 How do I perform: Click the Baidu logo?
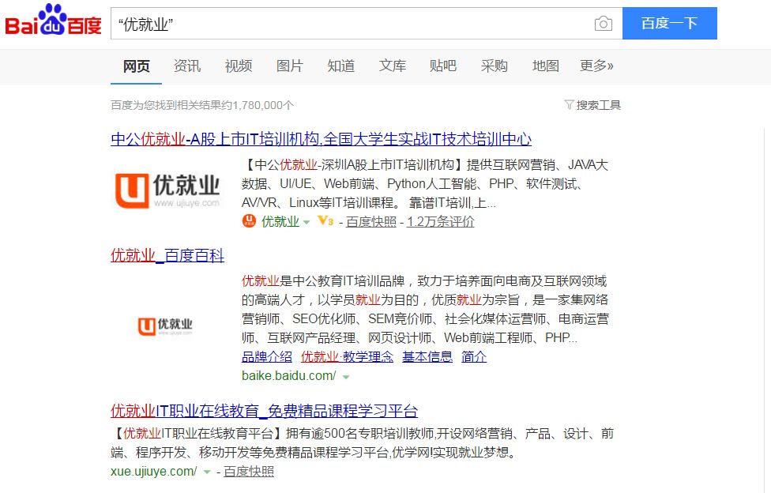(x=54, y=23)
